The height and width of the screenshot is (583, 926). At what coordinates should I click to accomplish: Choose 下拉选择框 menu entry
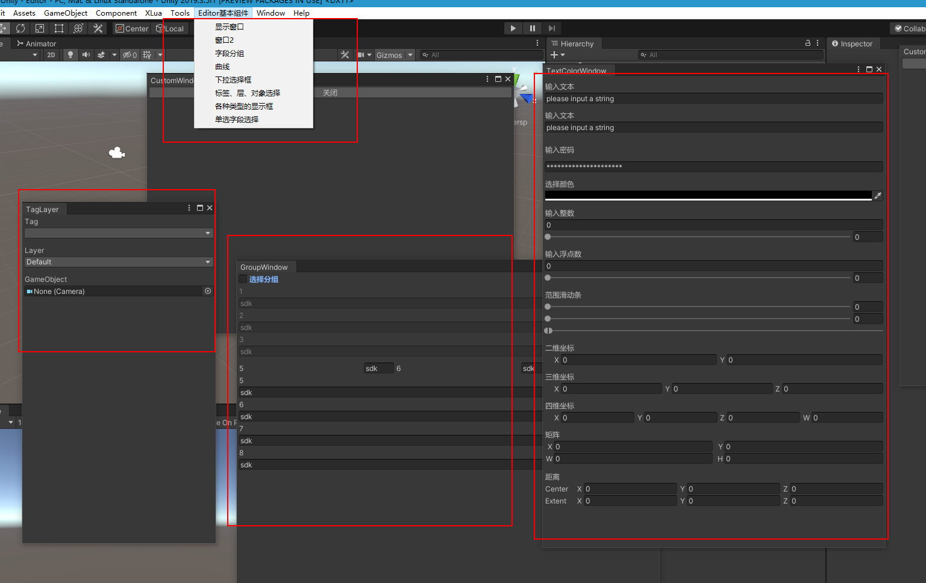click(x=254, y=79)
